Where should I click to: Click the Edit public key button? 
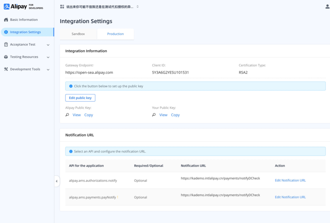click(80, 98)
